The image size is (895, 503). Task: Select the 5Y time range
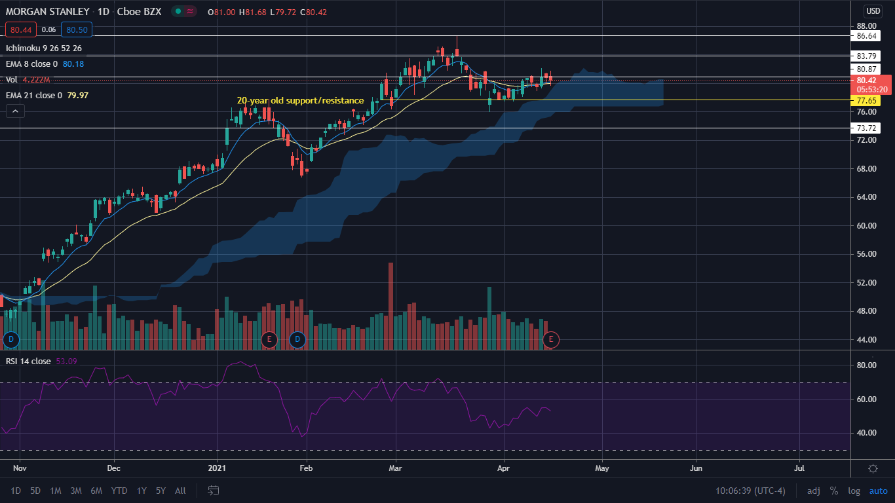pyautogui.click(x=161, y=491)
